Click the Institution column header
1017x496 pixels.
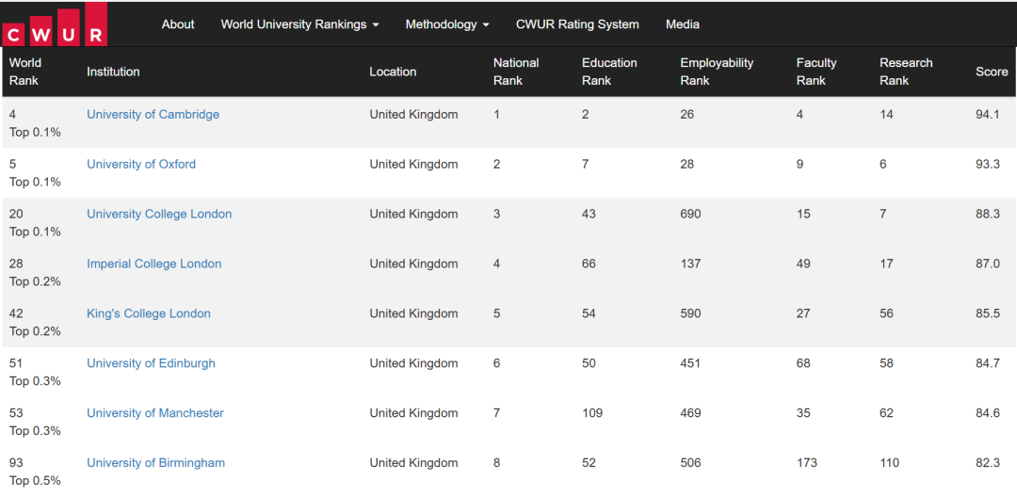(114, 72)
